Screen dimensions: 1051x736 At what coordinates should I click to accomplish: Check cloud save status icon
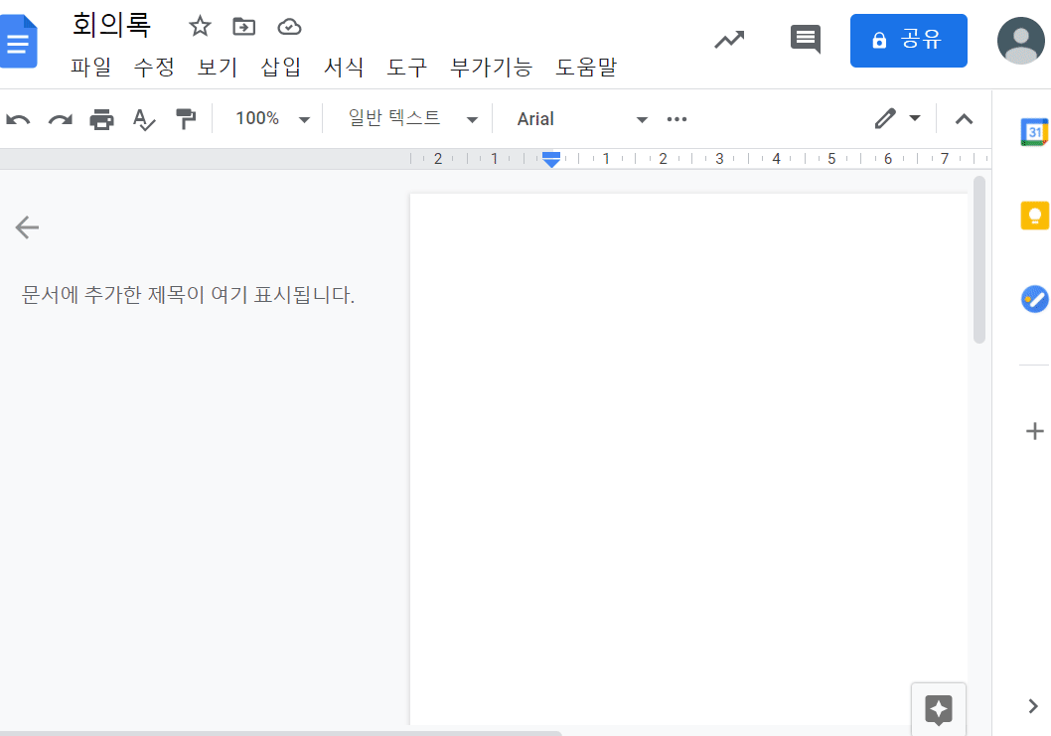(x=289, y=27)
